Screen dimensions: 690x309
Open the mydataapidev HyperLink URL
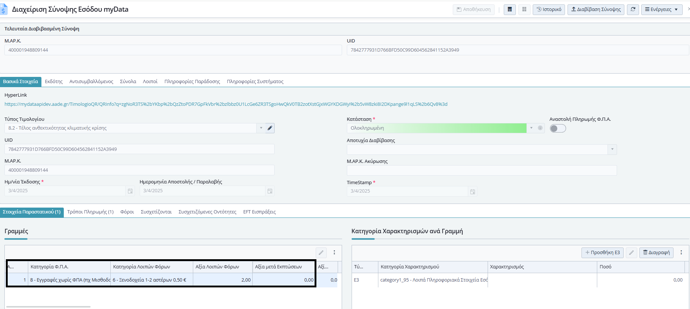[x=226, y=104]
